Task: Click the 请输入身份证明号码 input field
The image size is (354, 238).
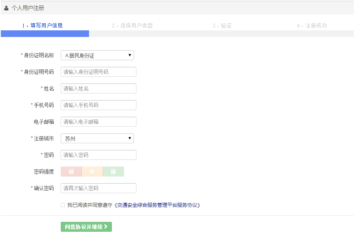Action: pyautogui.click(x=99, y=72)
